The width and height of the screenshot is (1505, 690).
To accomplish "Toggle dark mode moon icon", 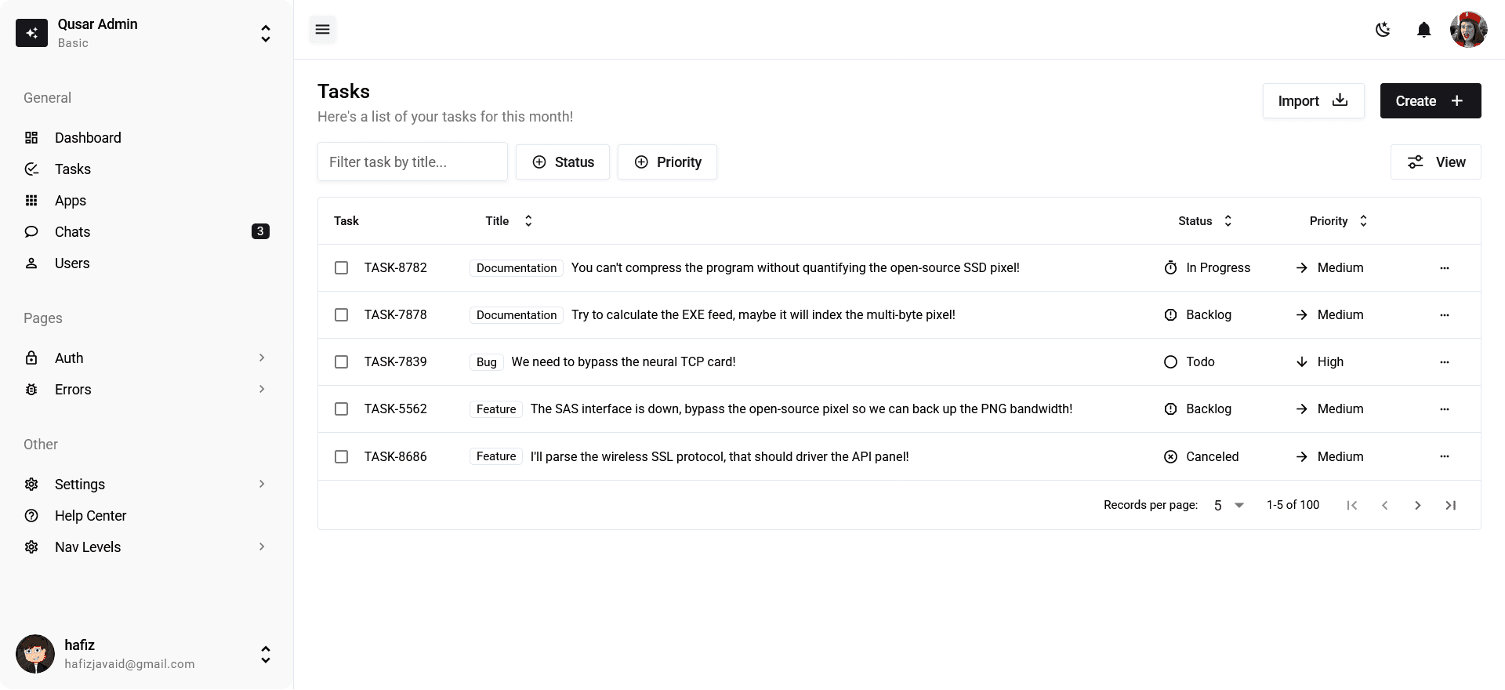I will coord(1383,30).
